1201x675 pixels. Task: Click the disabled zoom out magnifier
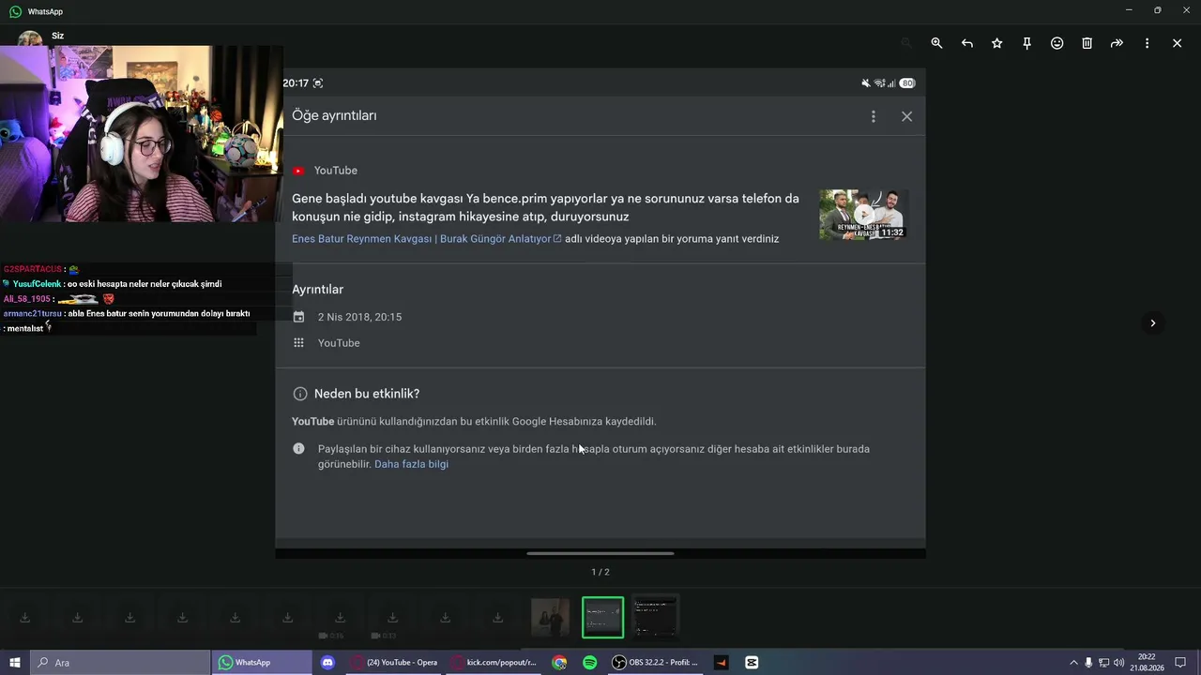point(906,43)
